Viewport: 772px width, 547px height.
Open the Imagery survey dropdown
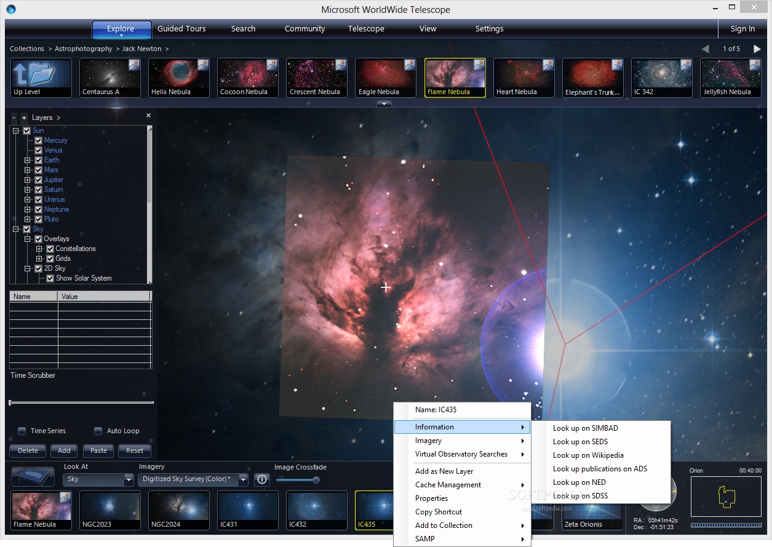pos(193,479)
